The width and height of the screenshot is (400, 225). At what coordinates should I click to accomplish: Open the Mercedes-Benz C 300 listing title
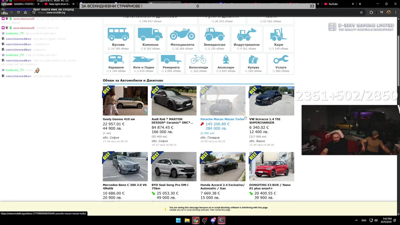(125, 187)
